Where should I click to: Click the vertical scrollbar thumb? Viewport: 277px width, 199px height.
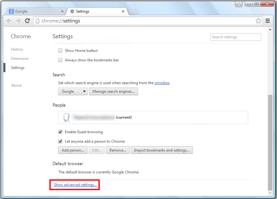point(270,142)
